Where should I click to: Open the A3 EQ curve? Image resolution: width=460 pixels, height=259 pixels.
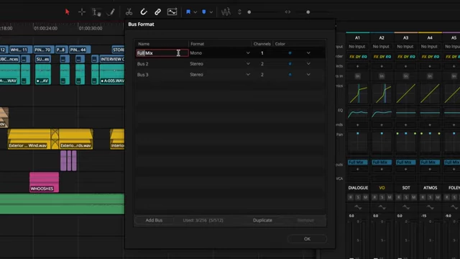[x=405, y=113]
